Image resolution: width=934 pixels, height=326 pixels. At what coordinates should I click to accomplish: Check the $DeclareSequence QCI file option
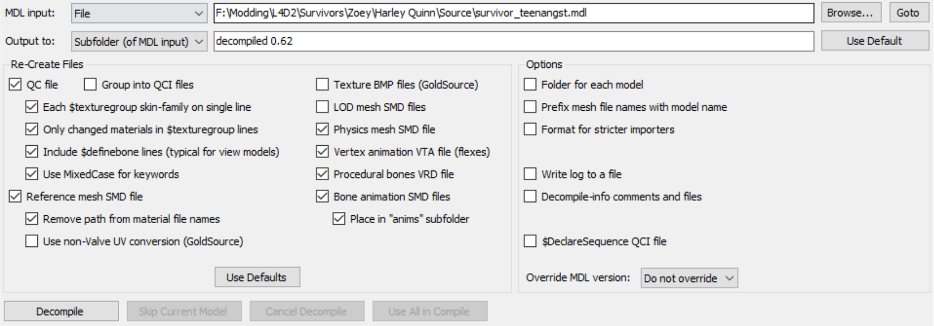pyautogui.click(x=530, y=241)
